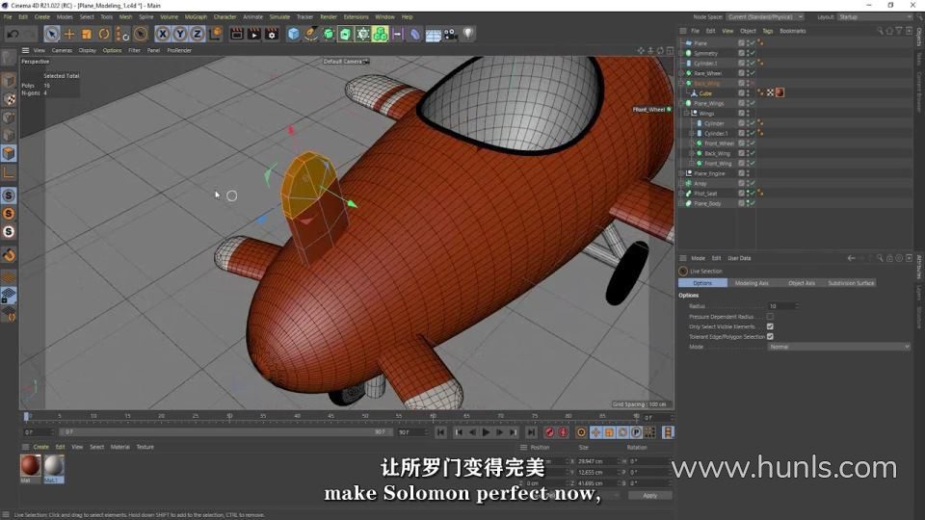Click the Floor environment icon
Image resolution: width=925 pixels, height=520 pixels.
tap(433, 35)
